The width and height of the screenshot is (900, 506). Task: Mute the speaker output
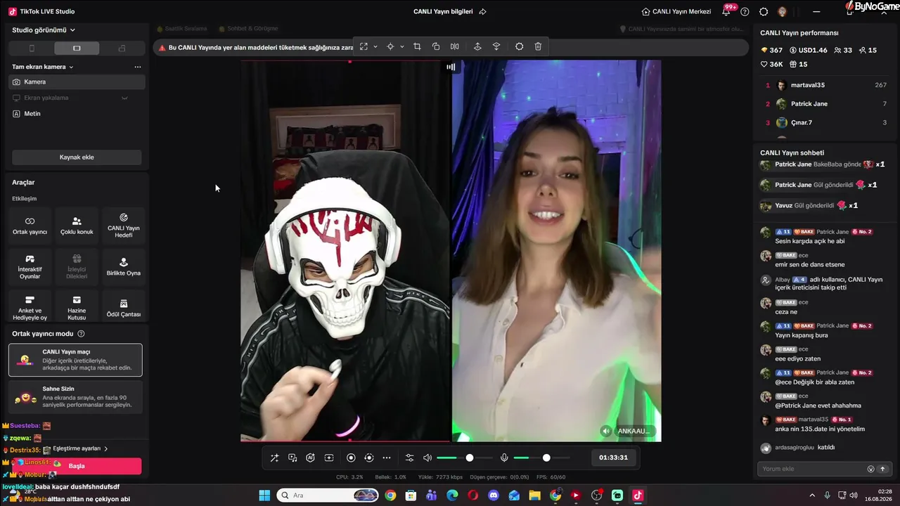427,458
